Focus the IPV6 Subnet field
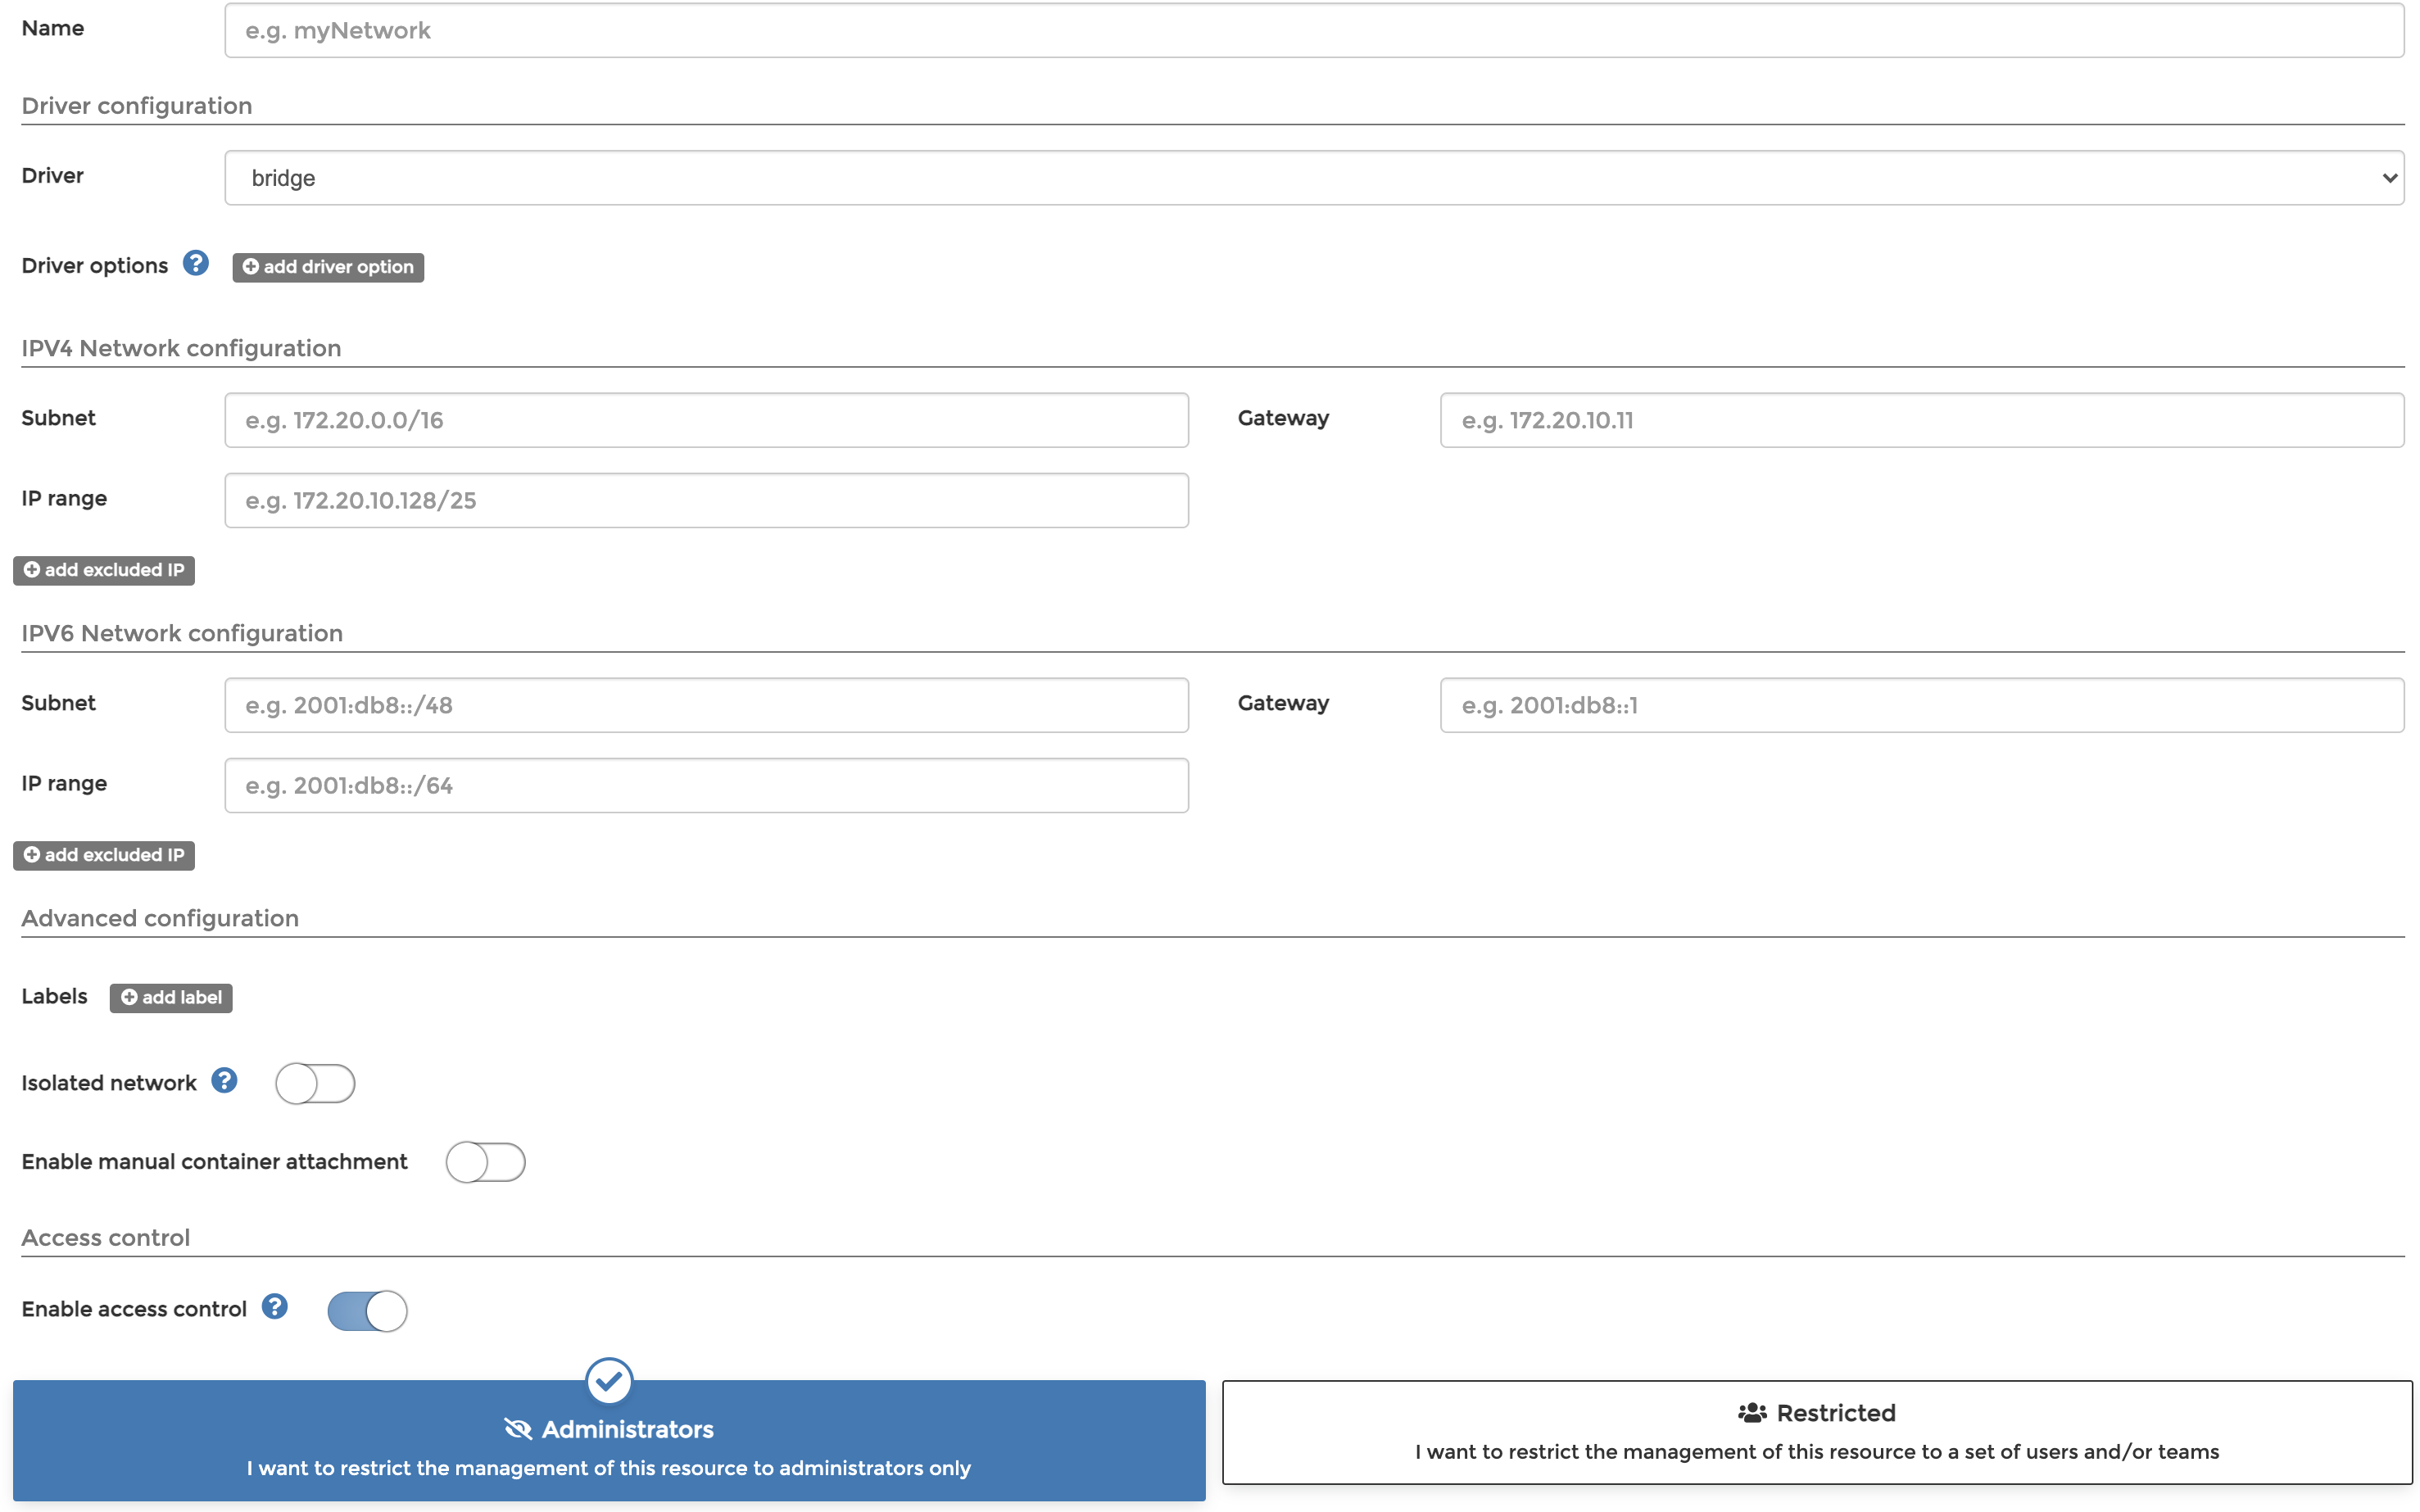2420x1512 pixels. 706,705
